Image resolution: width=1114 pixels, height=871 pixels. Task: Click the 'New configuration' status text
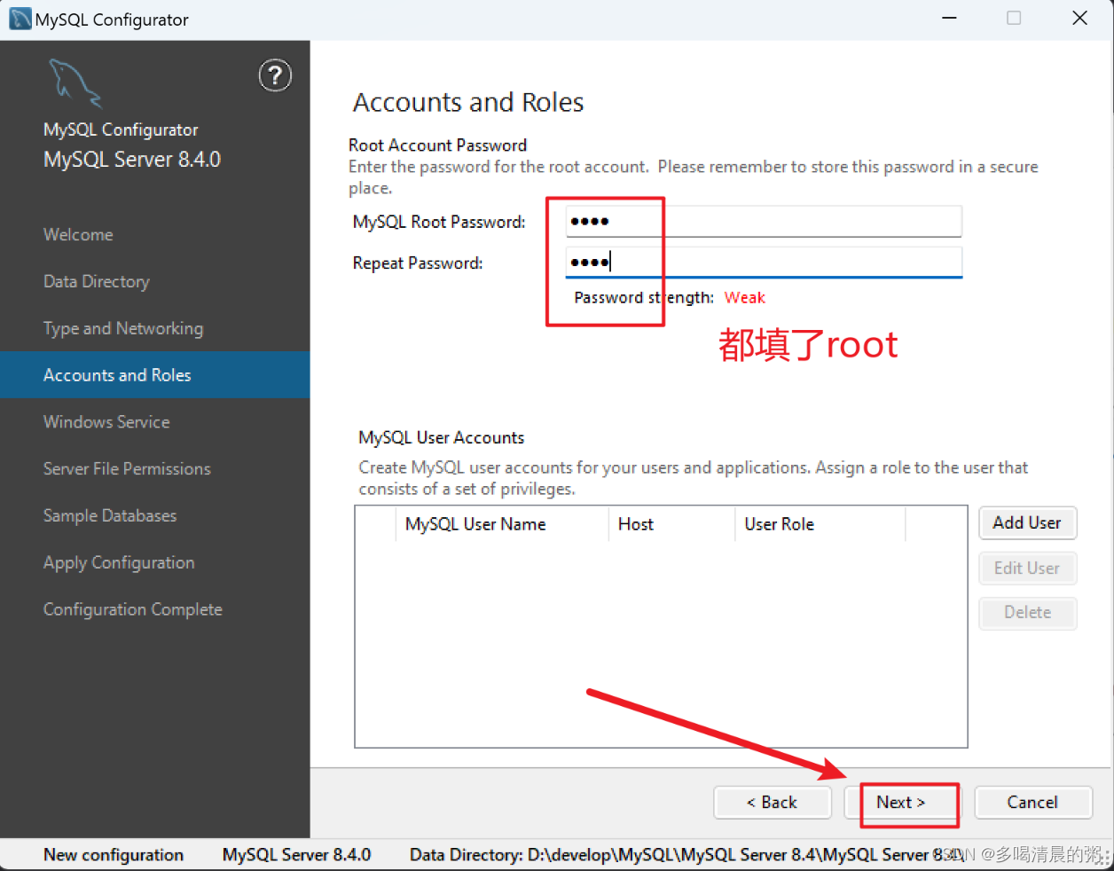(x=114, y=855)
